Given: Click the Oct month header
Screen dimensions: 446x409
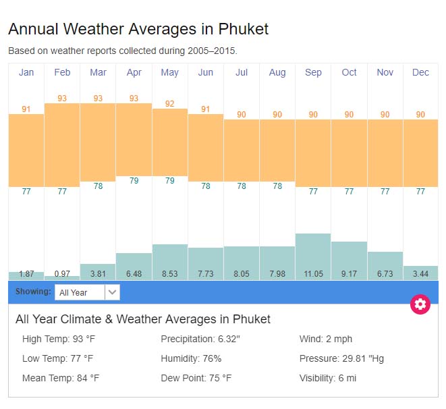Looking at the screenshot, I should 349,73.
